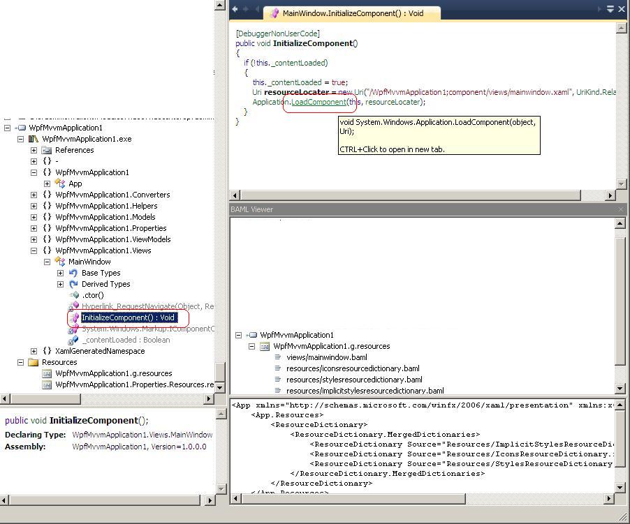Click the References folder icon
Viewport: 630px width, 524px height.
(47, 150)
